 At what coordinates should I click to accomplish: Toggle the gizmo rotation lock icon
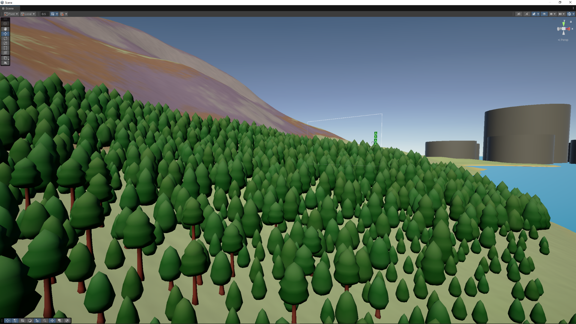click(x=571, y=22)
